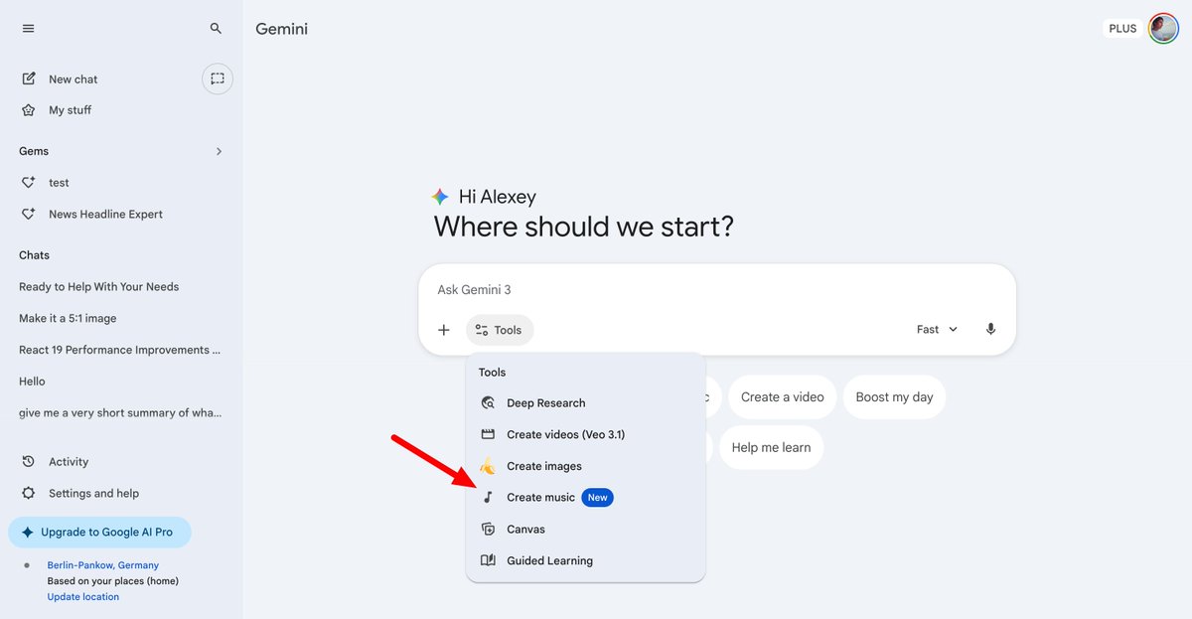Select the Boost my day suggestion chip
This screenshot has width=1192, height=619.
[x=894, y=396]
